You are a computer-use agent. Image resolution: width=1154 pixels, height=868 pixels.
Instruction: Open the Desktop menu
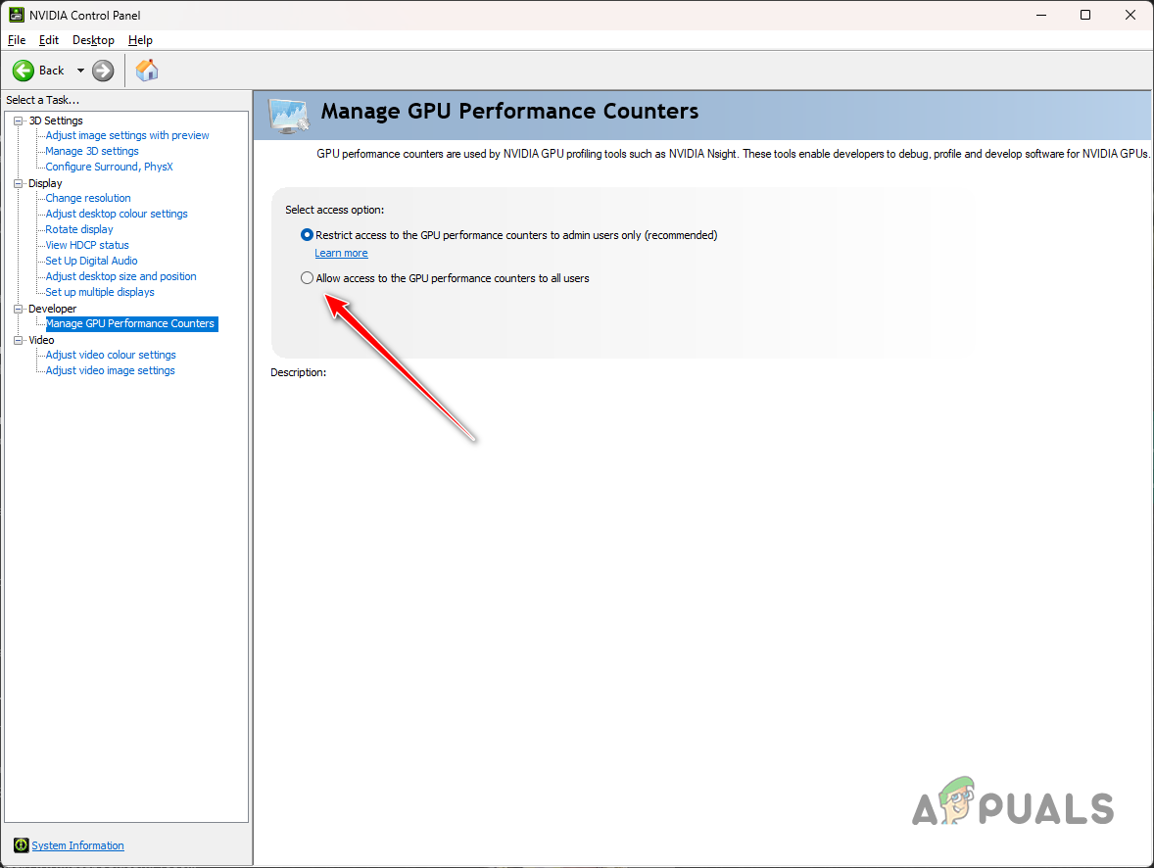click(93, 40)
